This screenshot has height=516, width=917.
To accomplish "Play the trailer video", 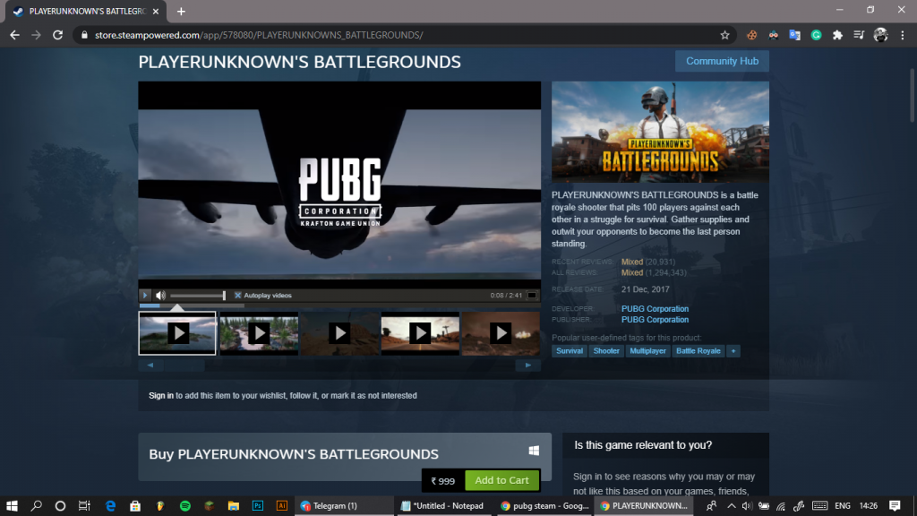I will click(145, 296).
